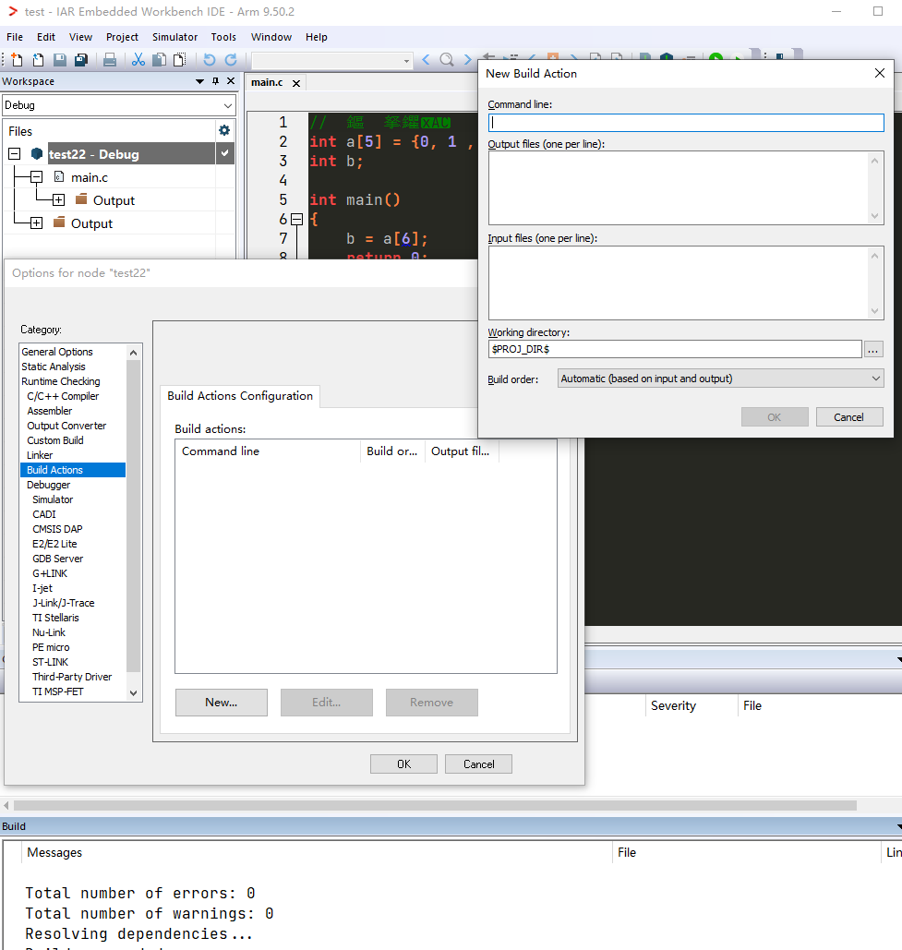Click the Cut scissors icon

point(138,59)
